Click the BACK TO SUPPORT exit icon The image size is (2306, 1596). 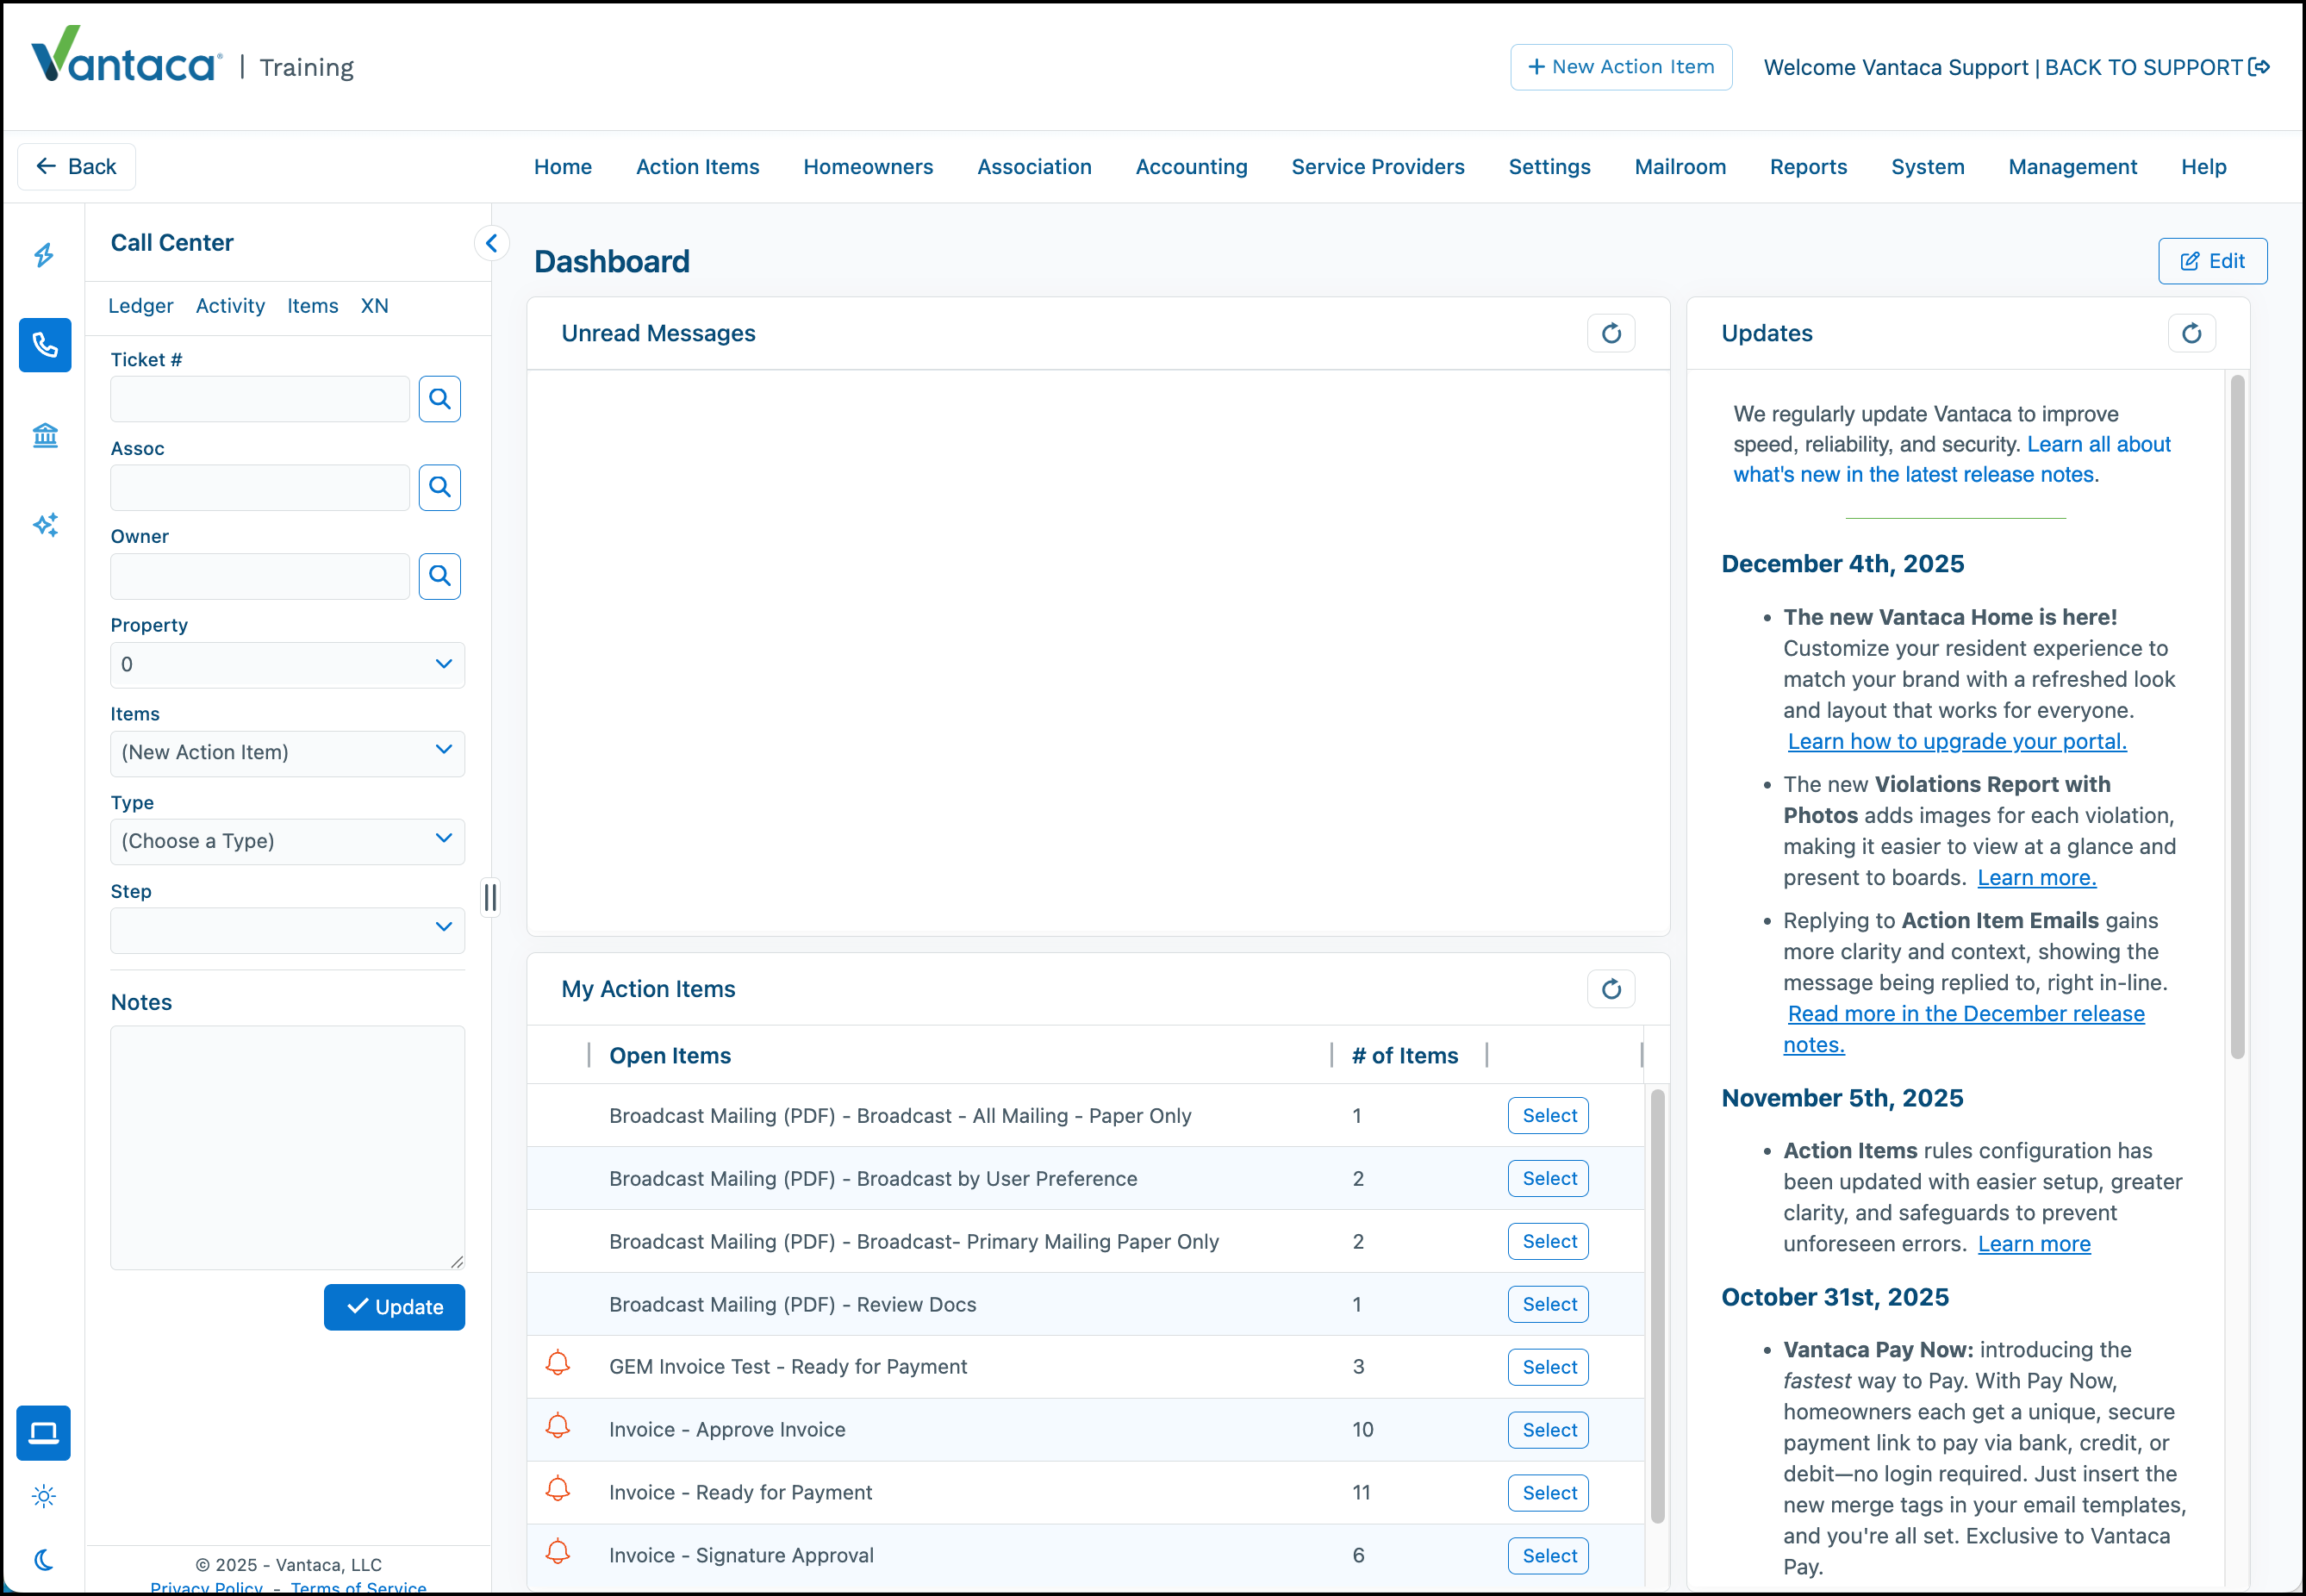point(2259,67)
